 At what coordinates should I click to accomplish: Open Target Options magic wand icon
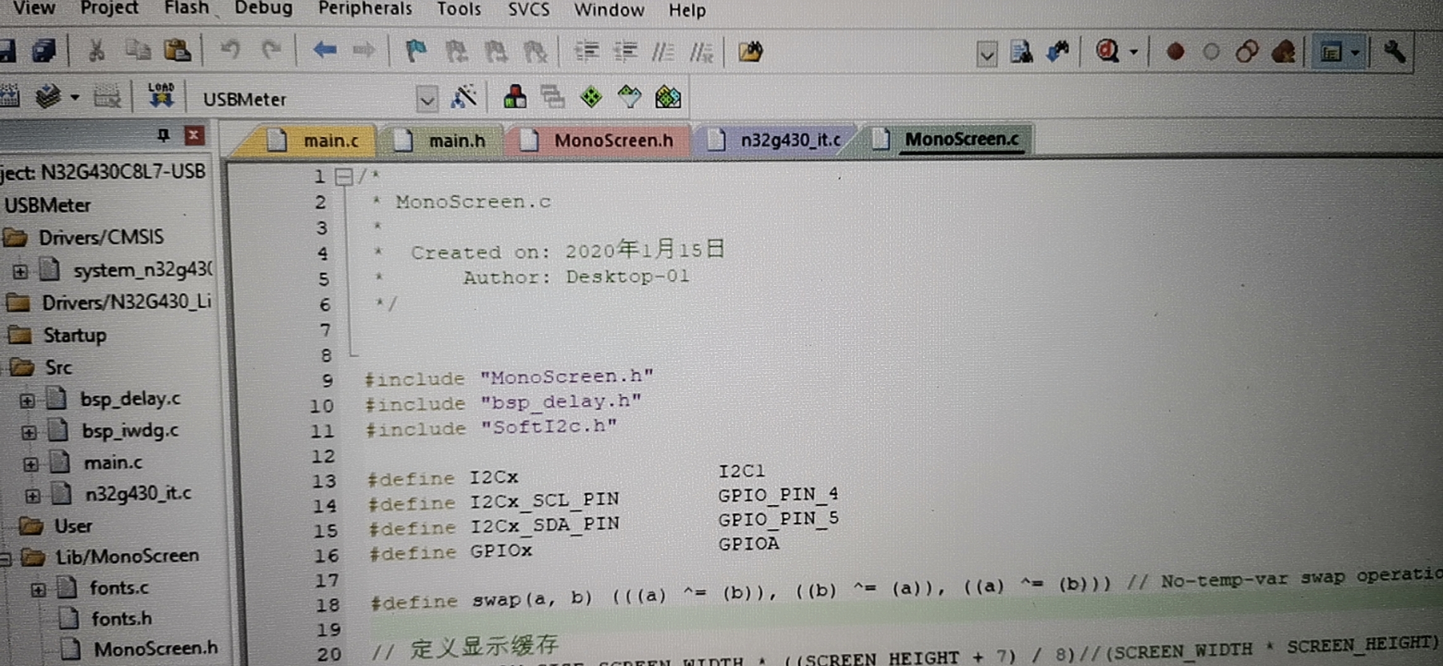(464, 97)
